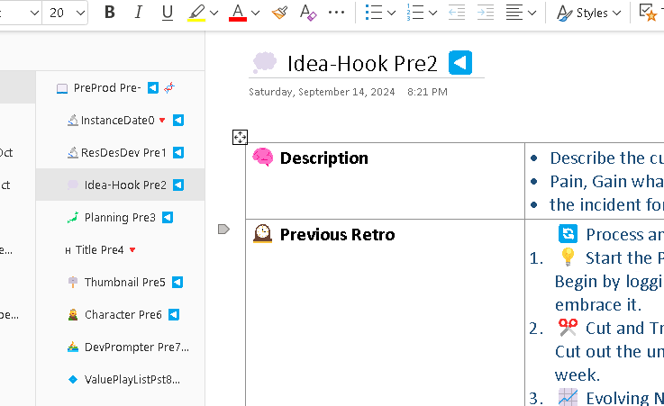Click the thought cloud icon beside title

coord(265,62)
